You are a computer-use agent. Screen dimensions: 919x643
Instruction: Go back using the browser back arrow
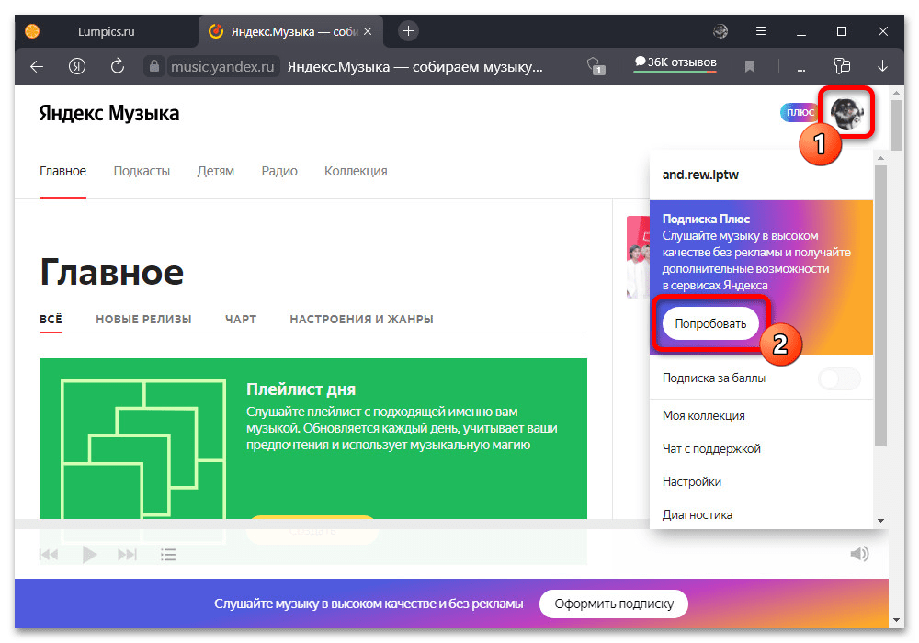click(37, 66)
